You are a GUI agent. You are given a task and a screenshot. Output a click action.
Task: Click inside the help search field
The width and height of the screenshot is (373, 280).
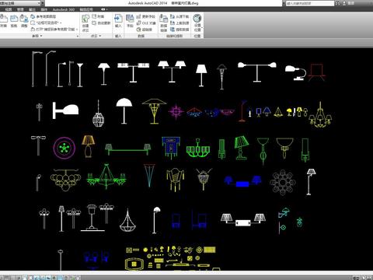pos(310,3)
